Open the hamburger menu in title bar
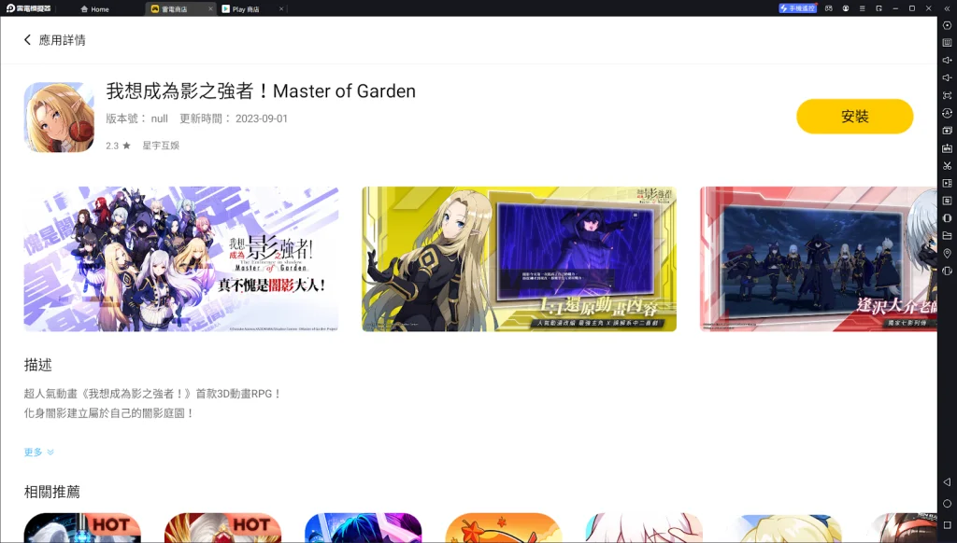 [862, 8]
